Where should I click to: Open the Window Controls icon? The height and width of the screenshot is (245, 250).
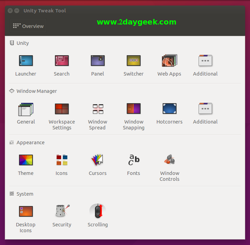pyautogui.click(x=170, y=159)
